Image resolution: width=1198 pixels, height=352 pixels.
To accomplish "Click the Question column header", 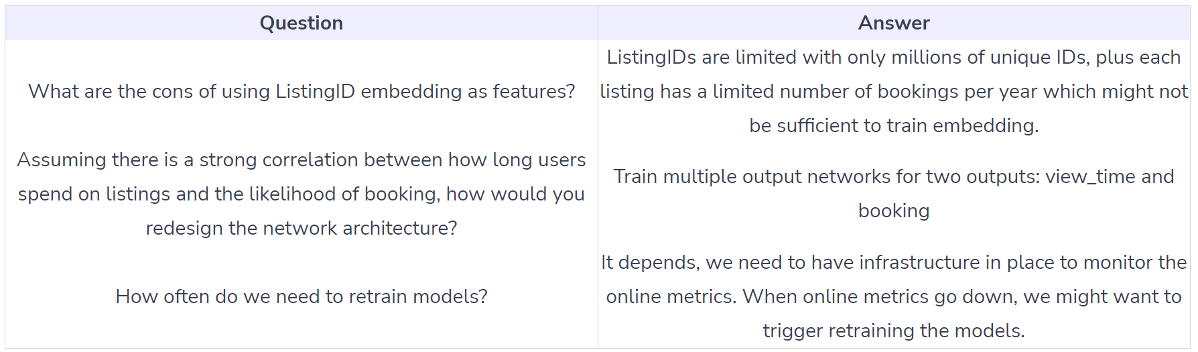I will 301,23.
